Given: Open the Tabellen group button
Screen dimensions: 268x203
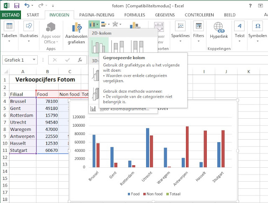Looking at the screenshot, I should coord(9,31).
